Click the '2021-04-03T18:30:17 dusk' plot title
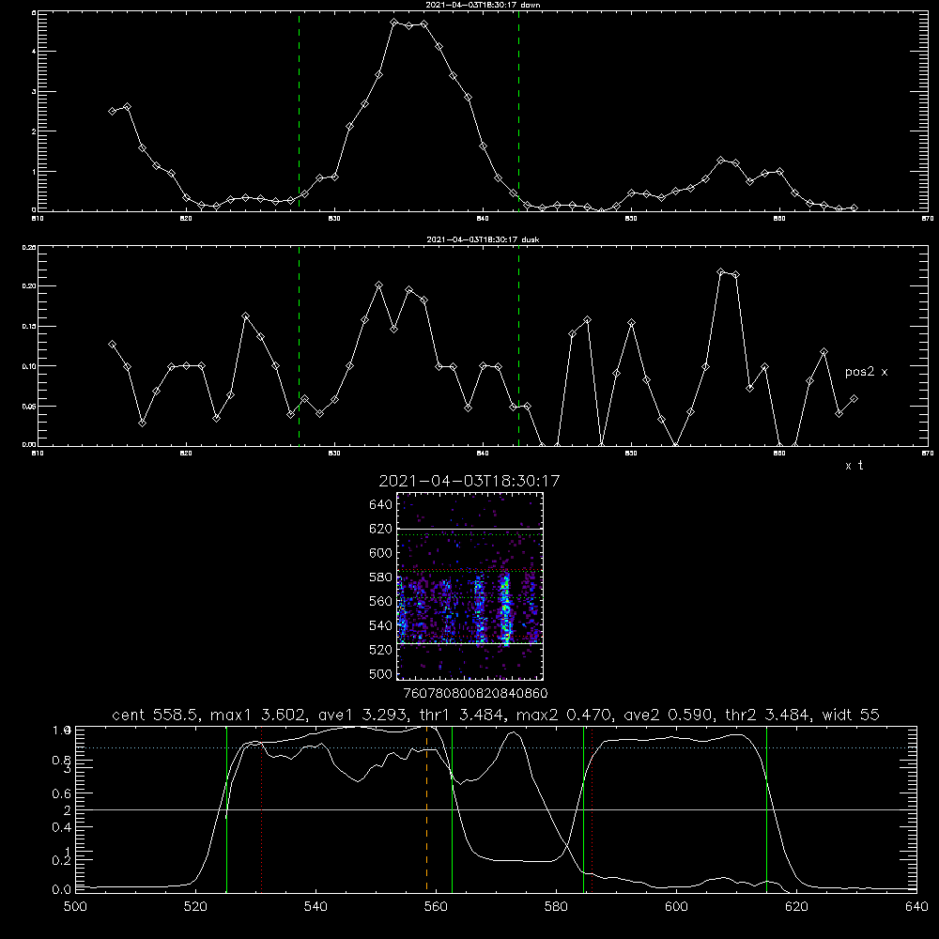Viewport: 939px width, 939px height. tap(483, 239)
